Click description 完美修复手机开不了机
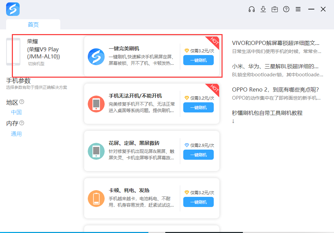The height and width of the screenshot is (233, 334). click(x=142, y=107)
